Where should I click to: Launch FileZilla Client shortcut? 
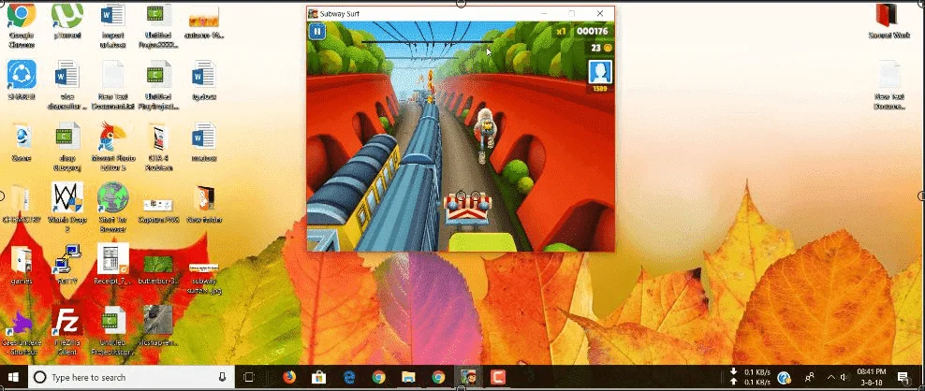pyautogui.click(x=66, y=331)
